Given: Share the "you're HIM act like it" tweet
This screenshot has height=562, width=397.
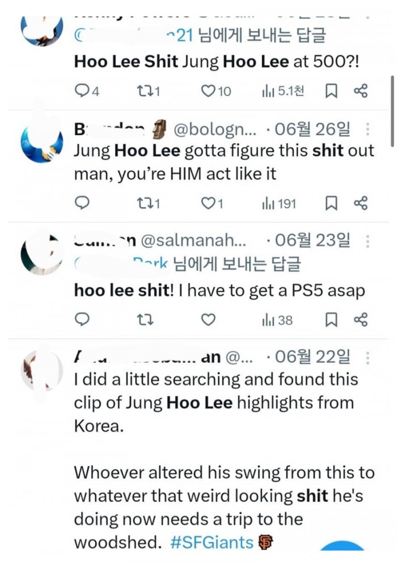Looking at the screenshot, I should (x=361, y=203).
